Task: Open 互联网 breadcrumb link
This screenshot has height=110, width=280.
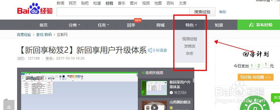Action: tap(62, 35)
